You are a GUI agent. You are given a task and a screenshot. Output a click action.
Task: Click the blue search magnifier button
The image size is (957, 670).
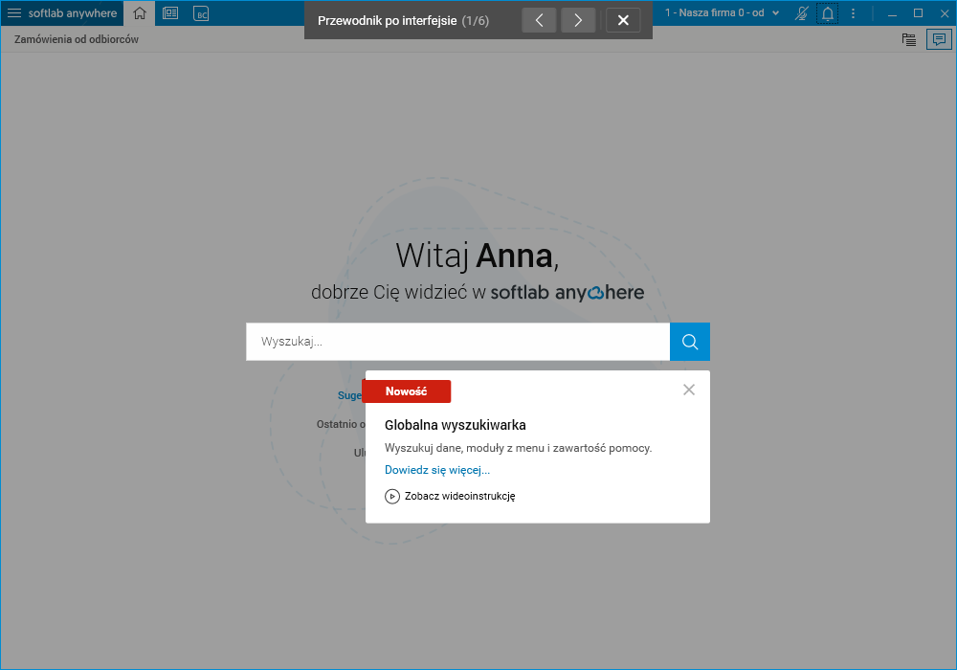click(x=690, y=341)
